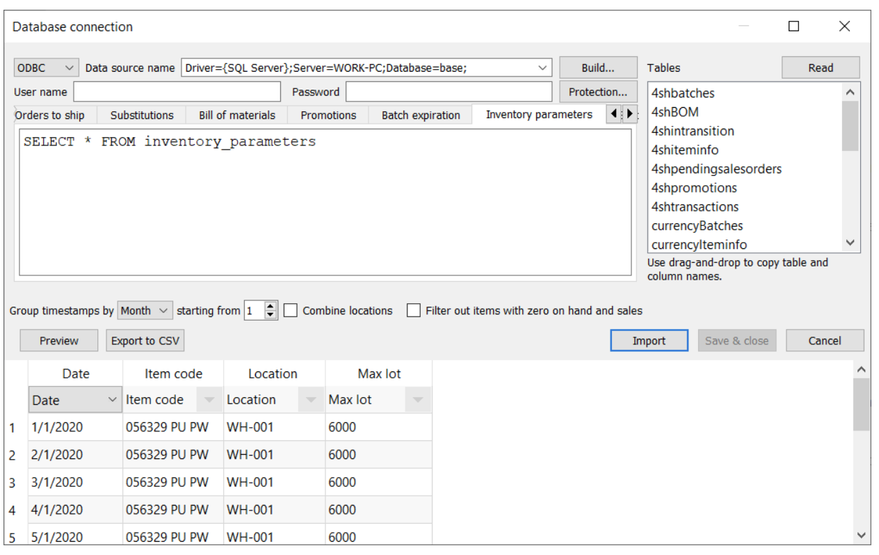Screen dimensions: 879x555
Task: Click the Import button
Action: tap(648, 341)
